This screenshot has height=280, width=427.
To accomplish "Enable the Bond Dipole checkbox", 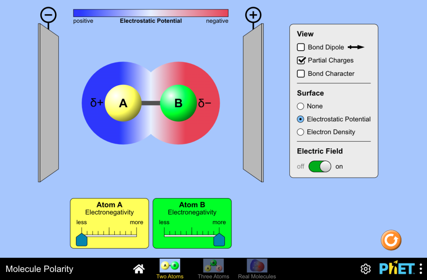I will point(301,47).
